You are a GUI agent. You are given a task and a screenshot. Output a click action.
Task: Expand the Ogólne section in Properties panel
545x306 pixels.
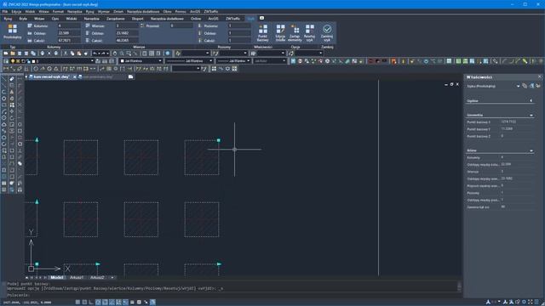tap(531, 100)
